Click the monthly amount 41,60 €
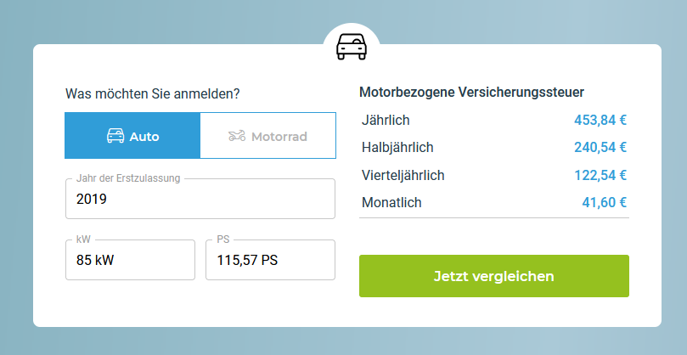687x355 pixels. (604, 203)
